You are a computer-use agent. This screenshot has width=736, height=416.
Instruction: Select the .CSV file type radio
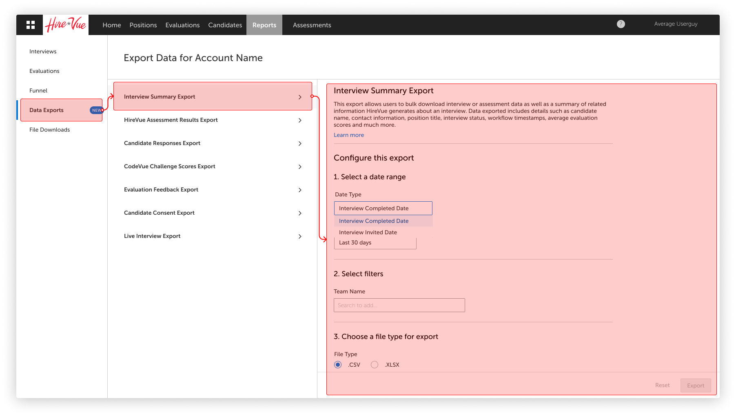tap(338, 365)
